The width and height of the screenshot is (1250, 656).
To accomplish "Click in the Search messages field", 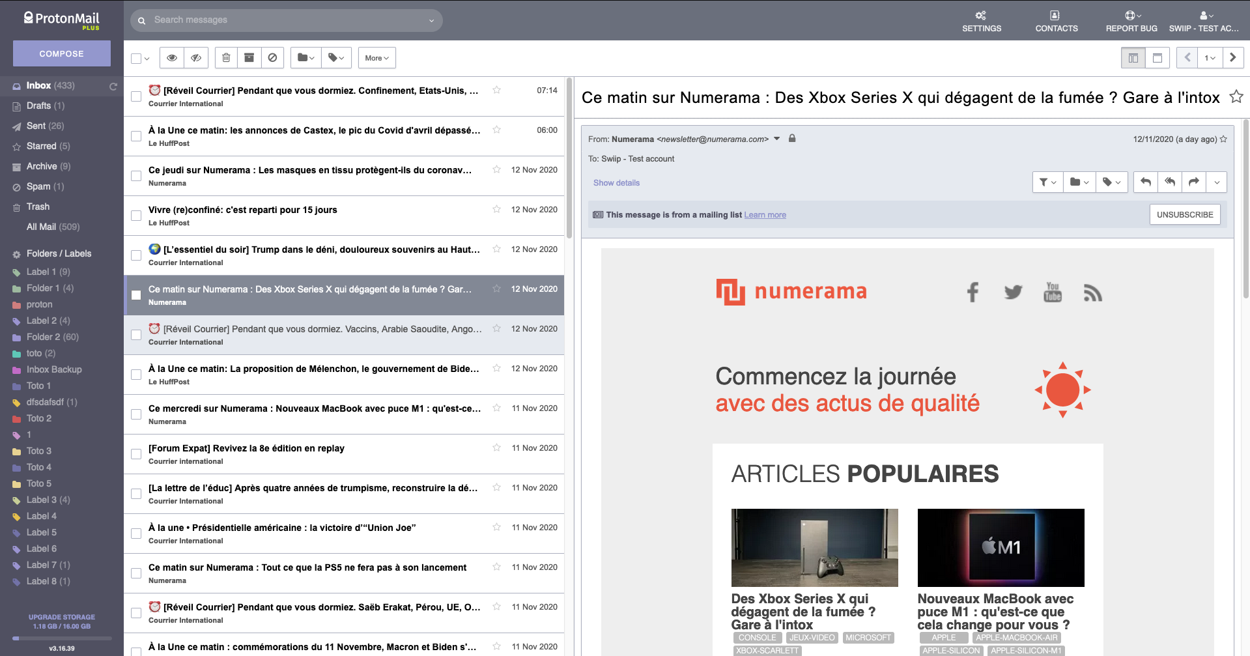I will [287, 20].
